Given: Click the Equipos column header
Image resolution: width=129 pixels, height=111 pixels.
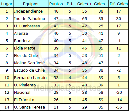Looking at the screenshot, I should 31,4.
